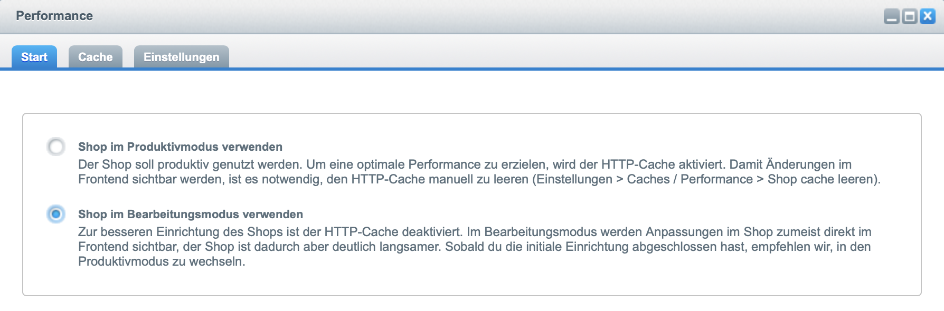The width and height of the screenshot is (944, 311).
Task: Select the Produktivmodus radio button
Action: tap(56, 147)
